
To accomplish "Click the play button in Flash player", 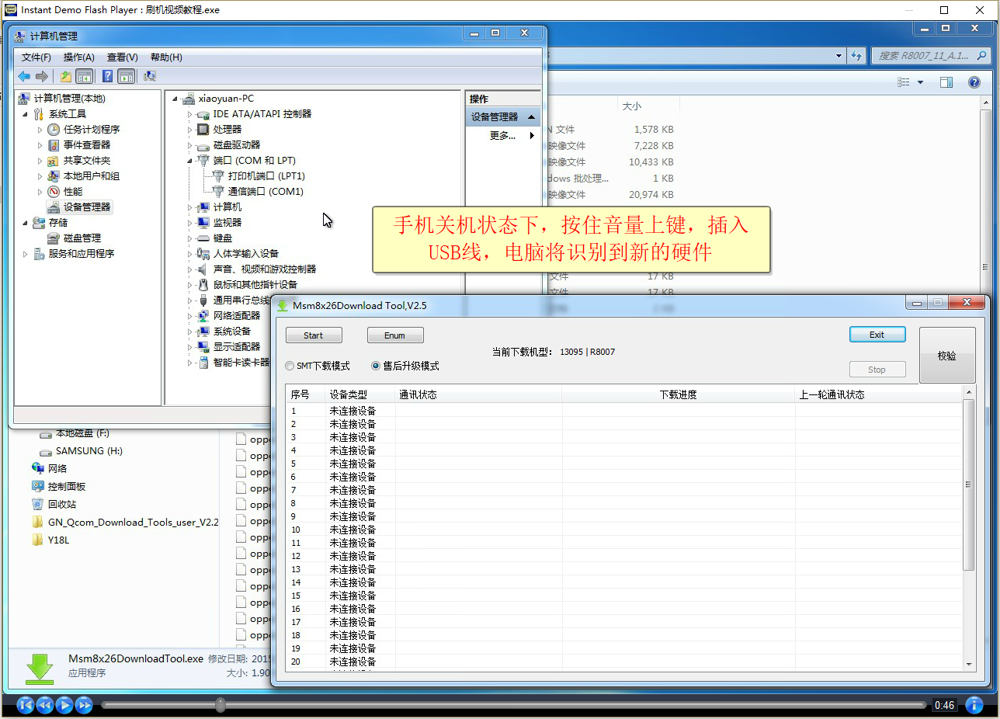I will point(64,705).
